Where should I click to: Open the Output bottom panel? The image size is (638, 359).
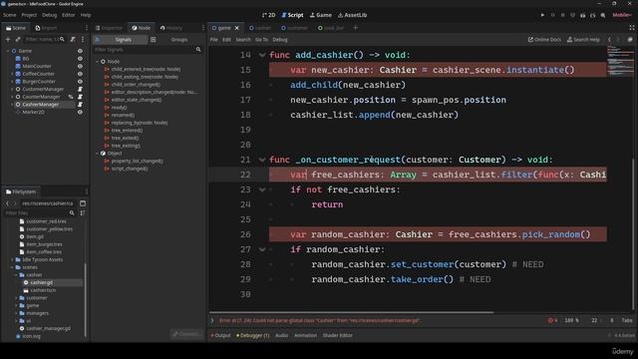[x=220, y=335]
